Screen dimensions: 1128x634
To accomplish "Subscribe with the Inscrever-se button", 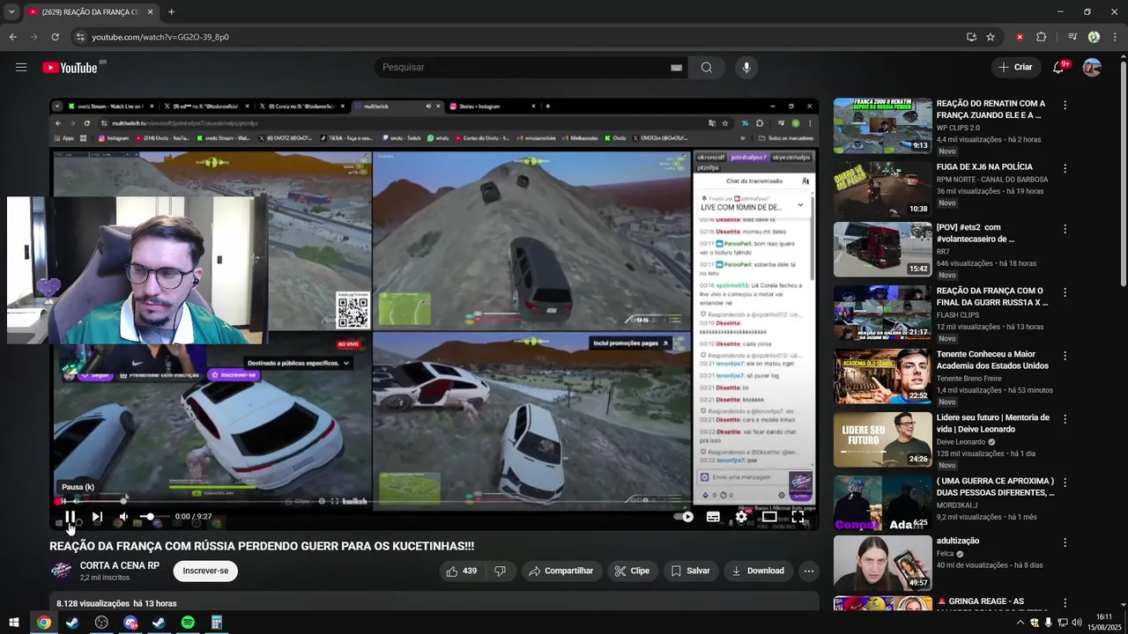I will tap(205, 571).
